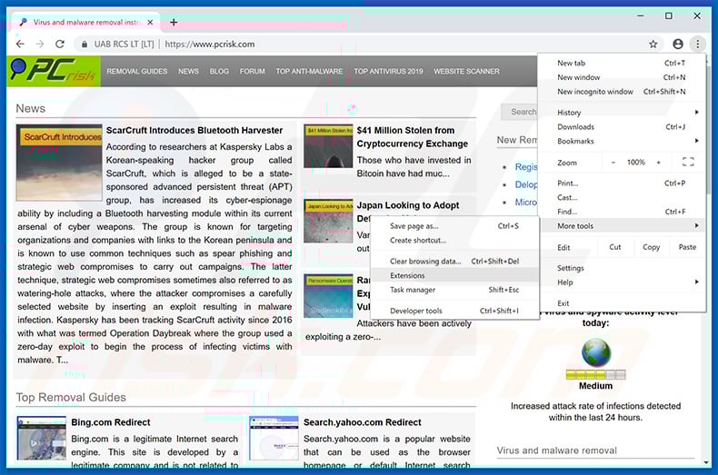Image resolution: width=718 pixels, height=475 pixels.
Task: Select Save page as... in submenu
Action: click(454, 226)
